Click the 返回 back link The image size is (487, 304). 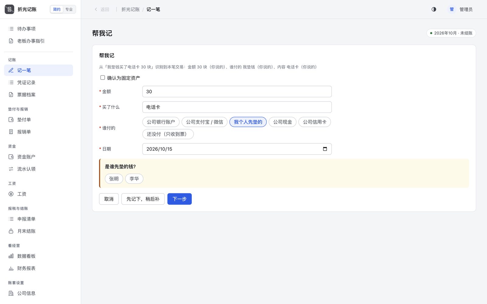coord(102,9)
